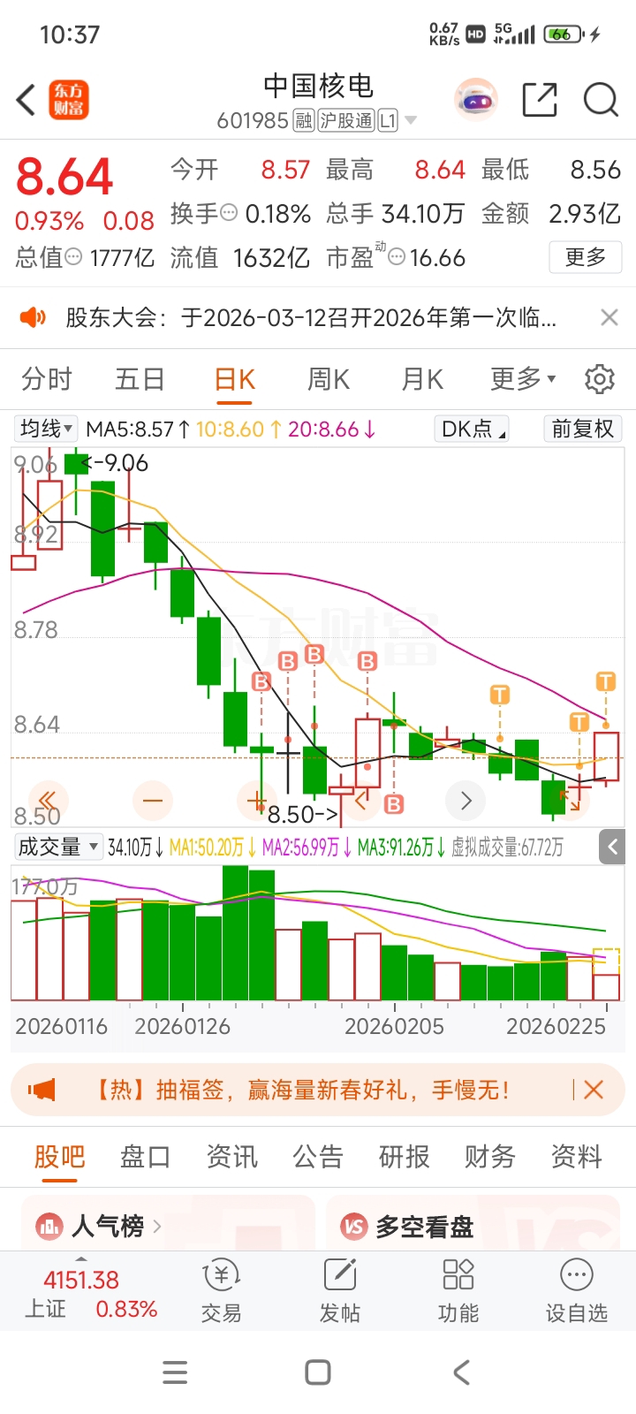This screenshot has width=636, height=1414.
Task: Switch to 分时 chart tab
Action: pos(47,379)
